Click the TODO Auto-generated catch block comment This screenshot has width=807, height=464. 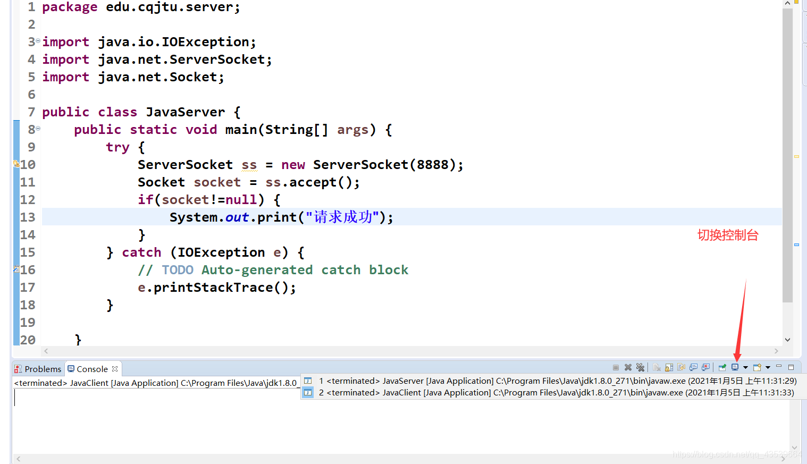pyautogui.click(x=273, y=270)
